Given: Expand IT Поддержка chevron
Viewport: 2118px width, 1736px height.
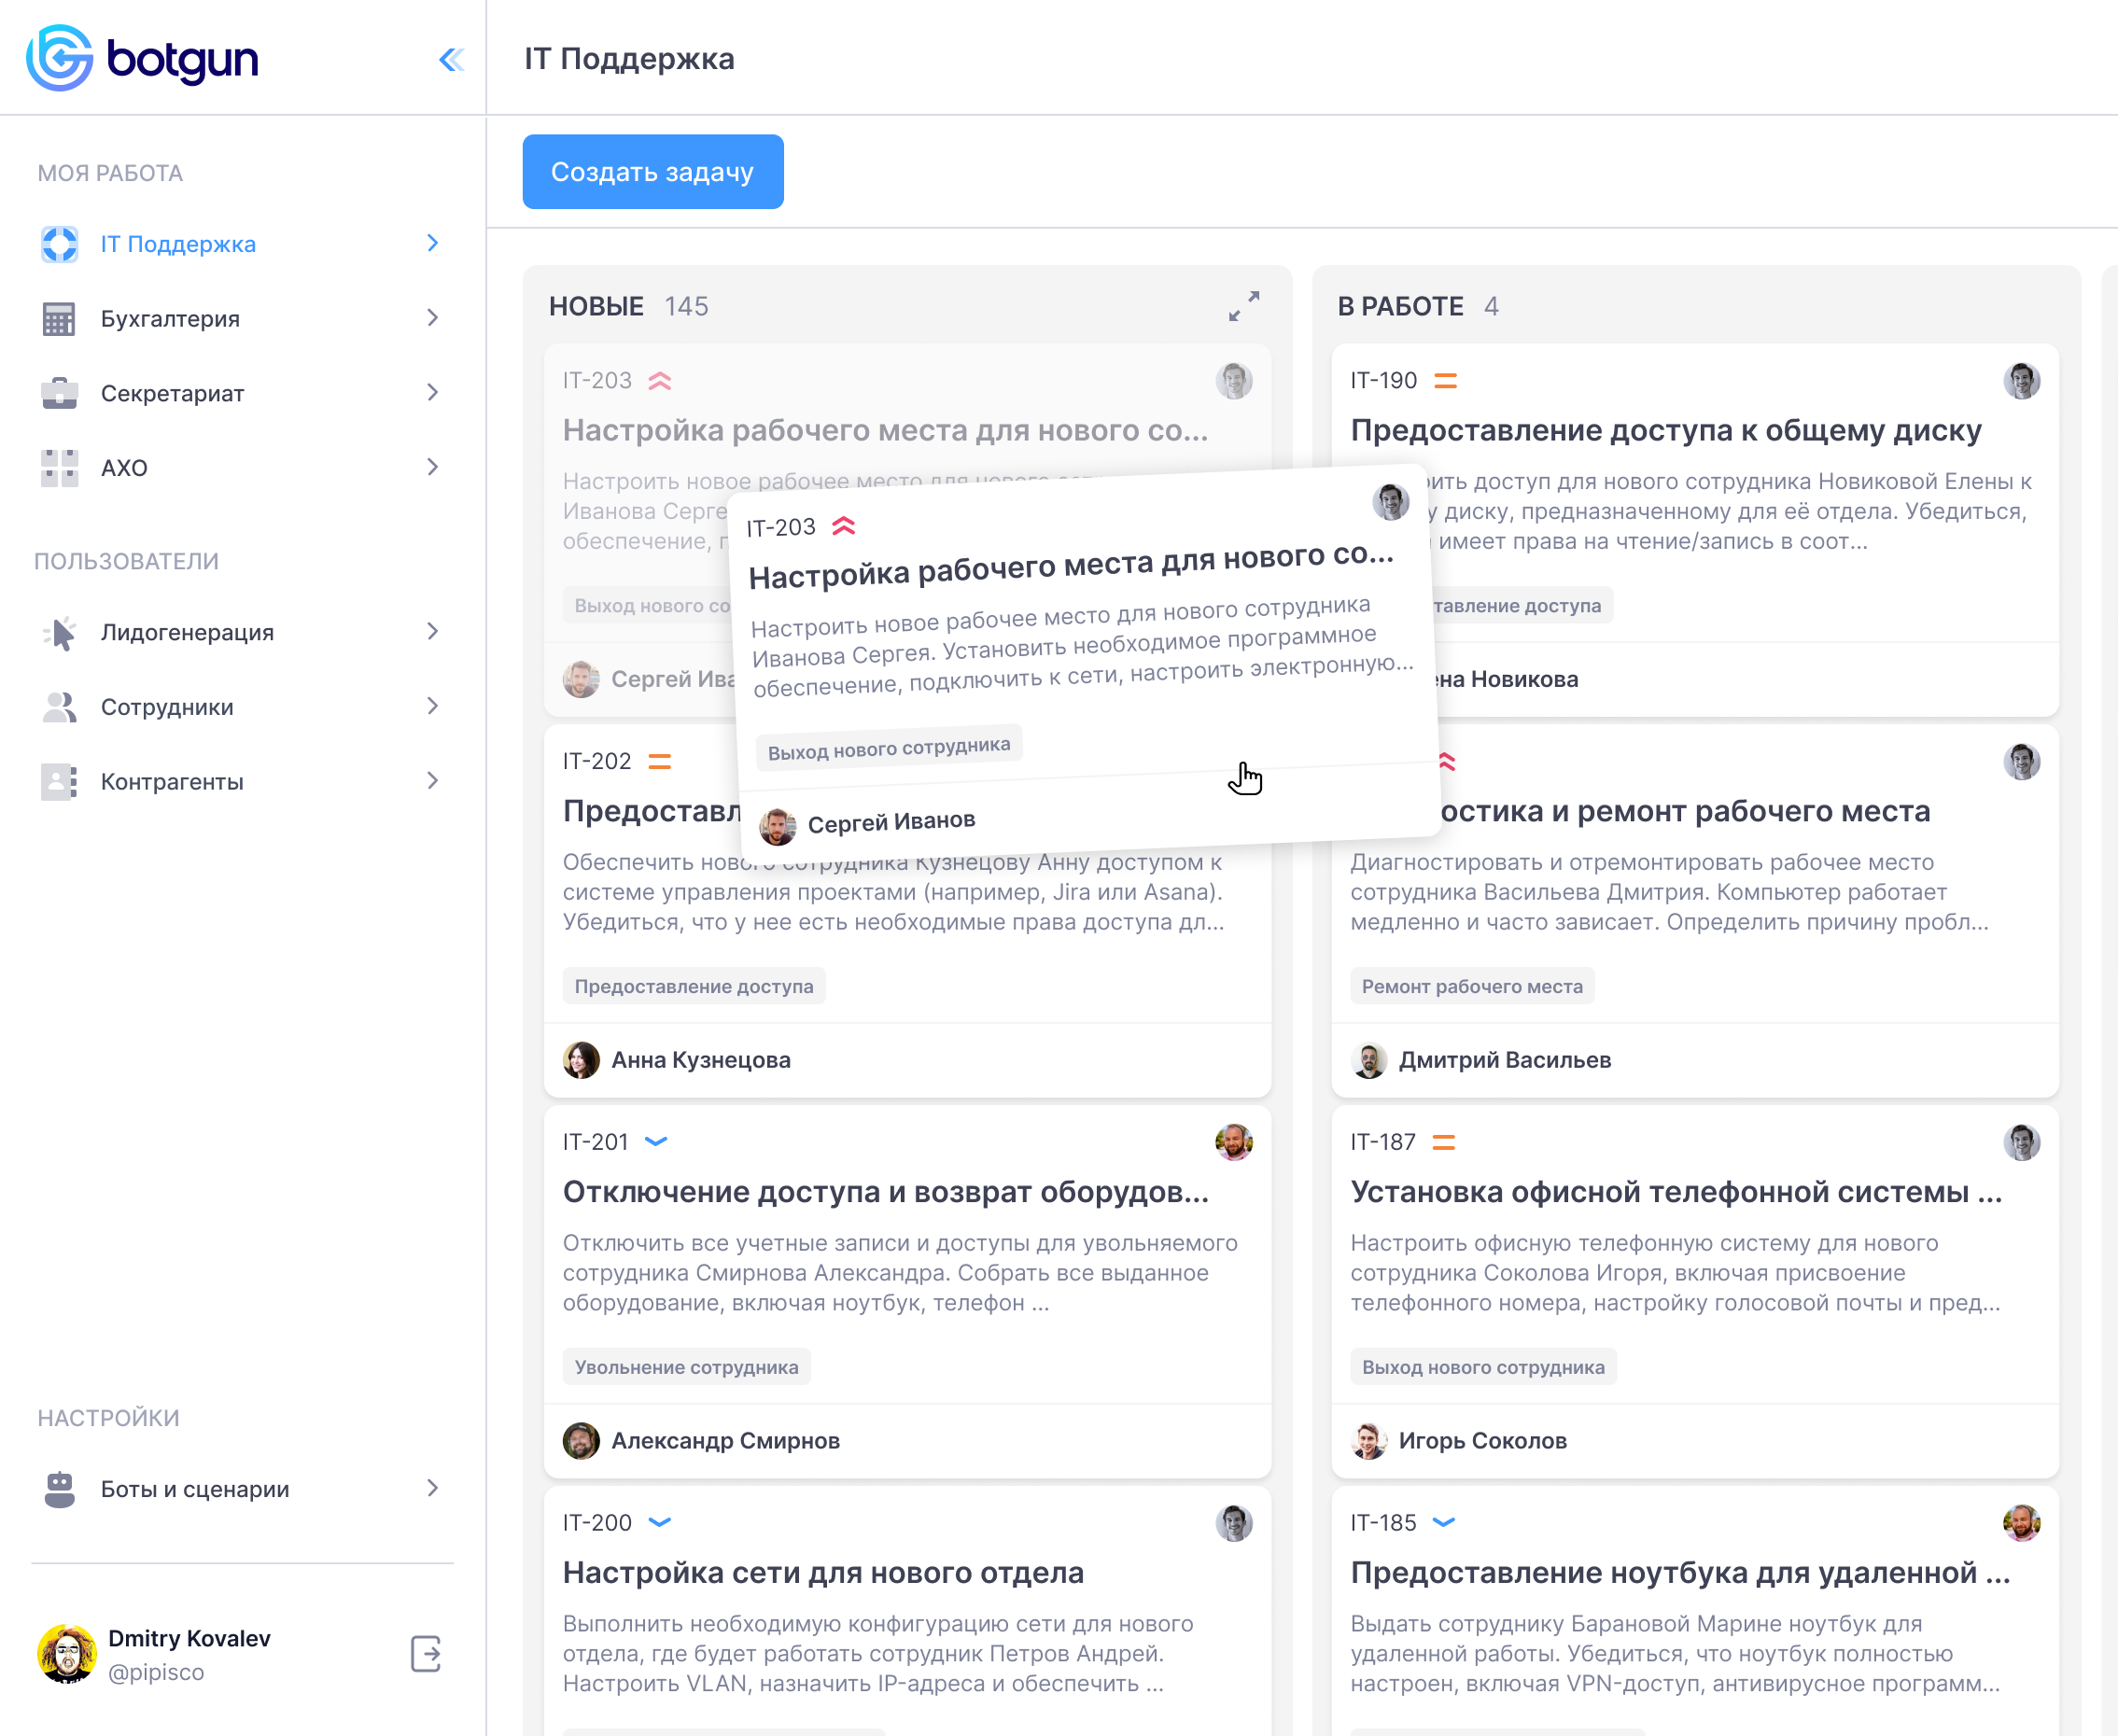Looking at the screenshot, I should click(x=433, y=244).
